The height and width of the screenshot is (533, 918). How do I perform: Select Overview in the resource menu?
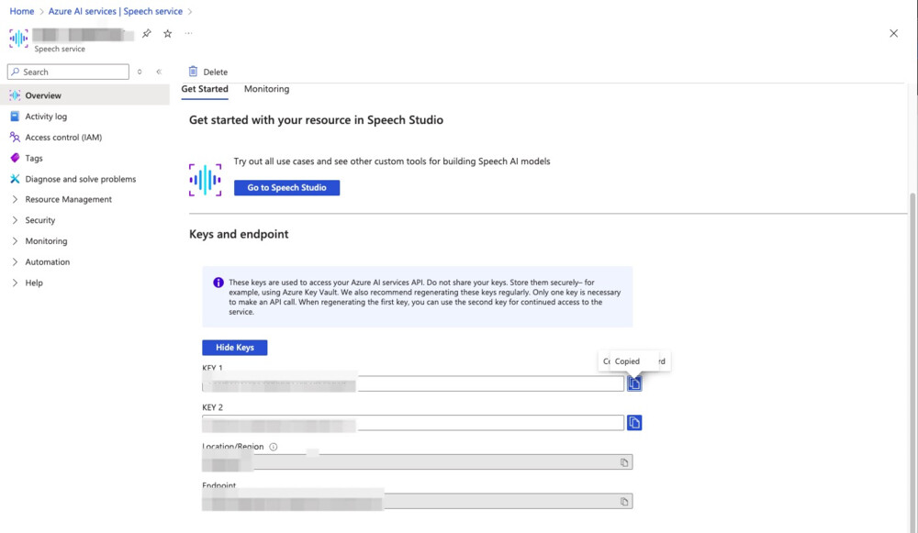(x=41, y=94)
